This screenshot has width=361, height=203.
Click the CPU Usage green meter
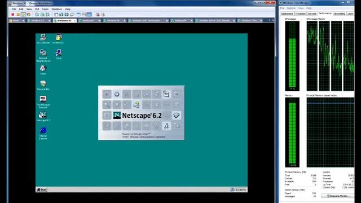click(x=292, y=56)
